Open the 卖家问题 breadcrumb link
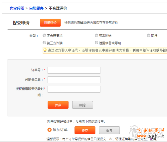Image resolution: width=167 pixels, height=142 pixels. coord(17,8)
